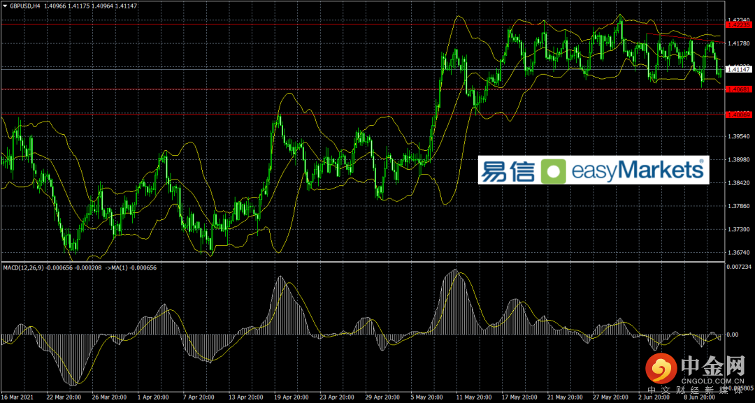Click the 8 Jun 20:00 time label
Viewport: 755px width, 403px height.
(700, 397)
